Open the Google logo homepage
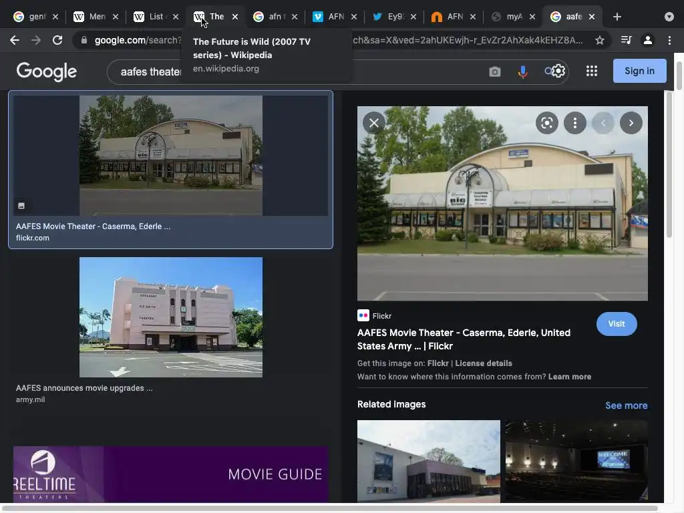 point(47,71)
